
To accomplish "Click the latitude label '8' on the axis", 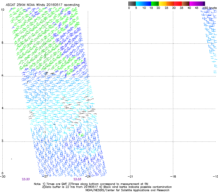I will point(2,43).
